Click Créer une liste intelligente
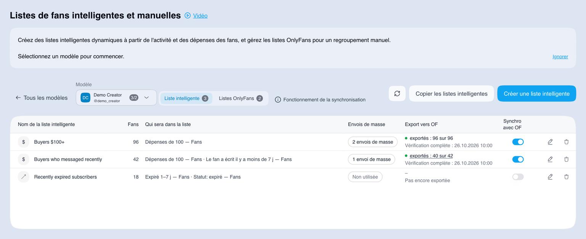This screenshot has width=586, height=239. coord(536,93)
